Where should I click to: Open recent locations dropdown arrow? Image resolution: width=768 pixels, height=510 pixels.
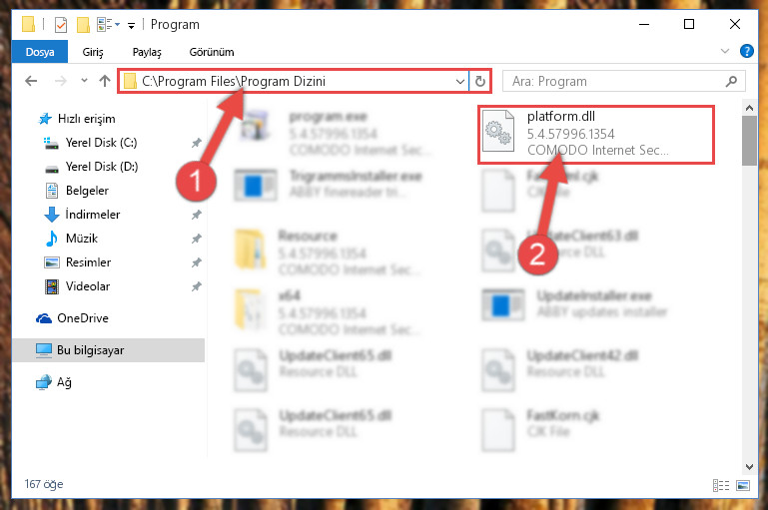point(84,81)
